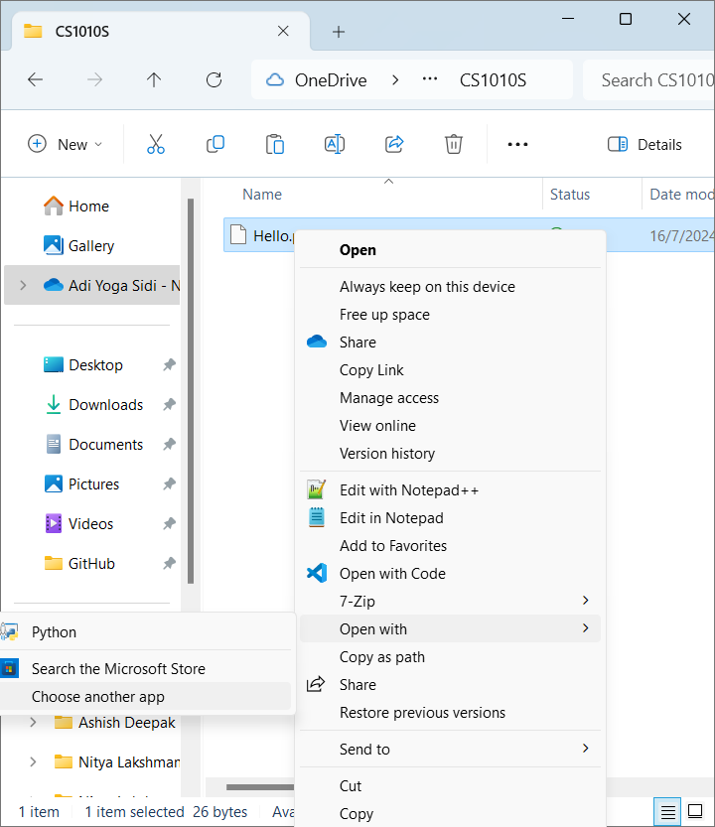
Task: Choose Open with Code in context menu
Action: (392, 574)
